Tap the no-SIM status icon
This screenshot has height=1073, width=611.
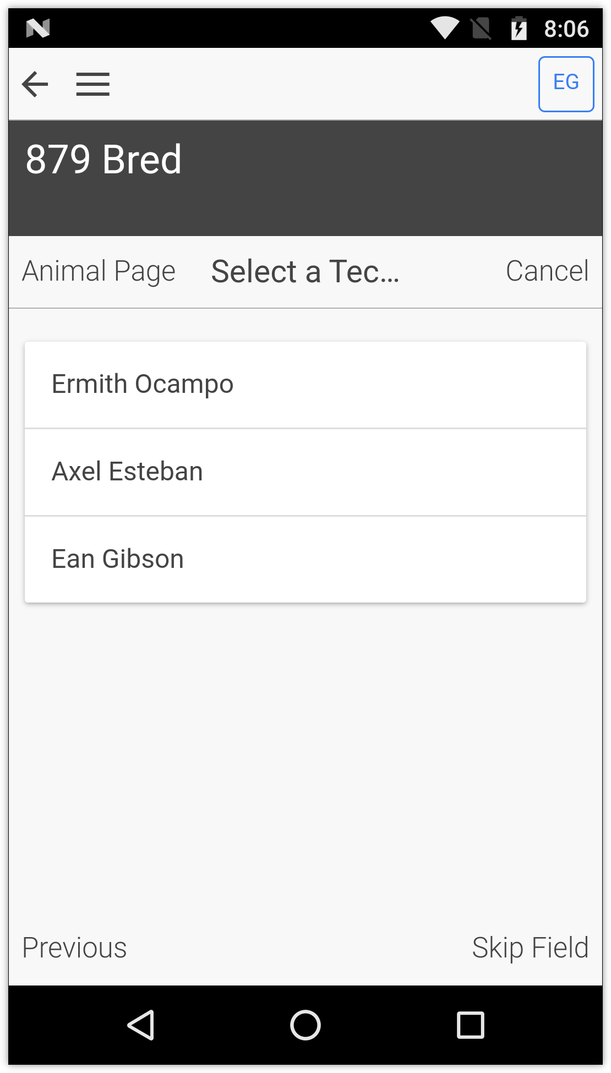coord(481,28)
